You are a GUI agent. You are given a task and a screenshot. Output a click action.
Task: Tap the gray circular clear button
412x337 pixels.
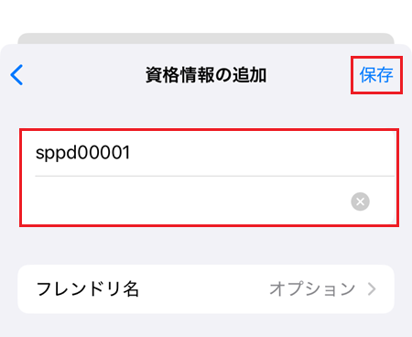point(360,201)
